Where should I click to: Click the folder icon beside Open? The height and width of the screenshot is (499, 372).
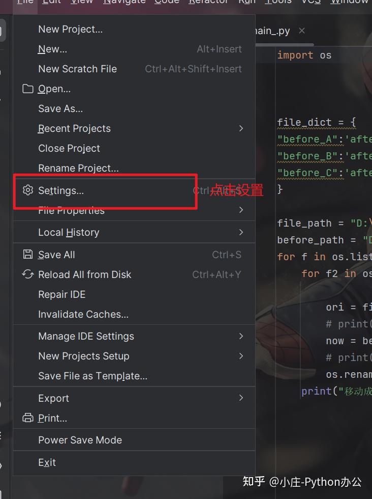(x=27, y=89)
